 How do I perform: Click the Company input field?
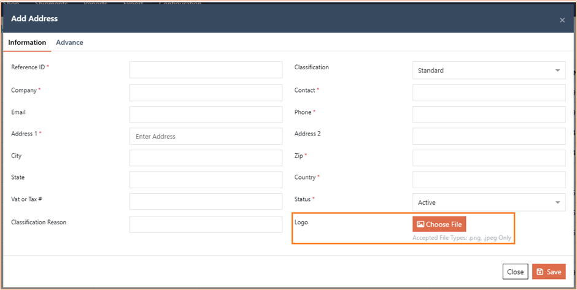click(x=206, y=93)
